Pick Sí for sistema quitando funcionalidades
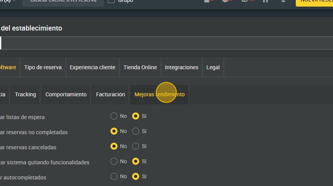 tap(136, 161)
